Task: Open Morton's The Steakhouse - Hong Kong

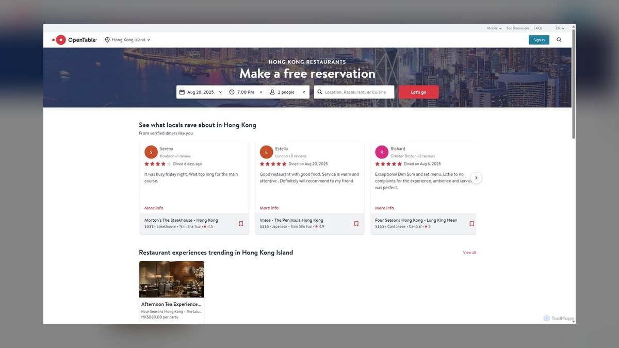Action: [181, 220]
